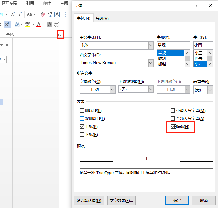Open the 着重号 dropdown

[x=210, y=90]
